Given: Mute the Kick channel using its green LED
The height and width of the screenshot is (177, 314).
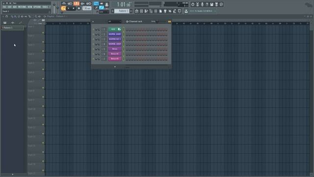Looking at the screenshot, I should (93, 29).
